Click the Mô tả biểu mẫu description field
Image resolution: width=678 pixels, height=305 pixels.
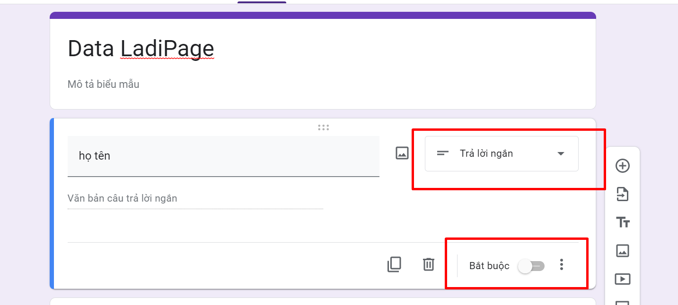point(104,85)
